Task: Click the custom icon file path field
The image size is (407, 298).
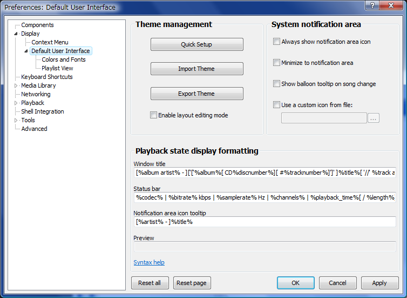Action: point(324,118)
